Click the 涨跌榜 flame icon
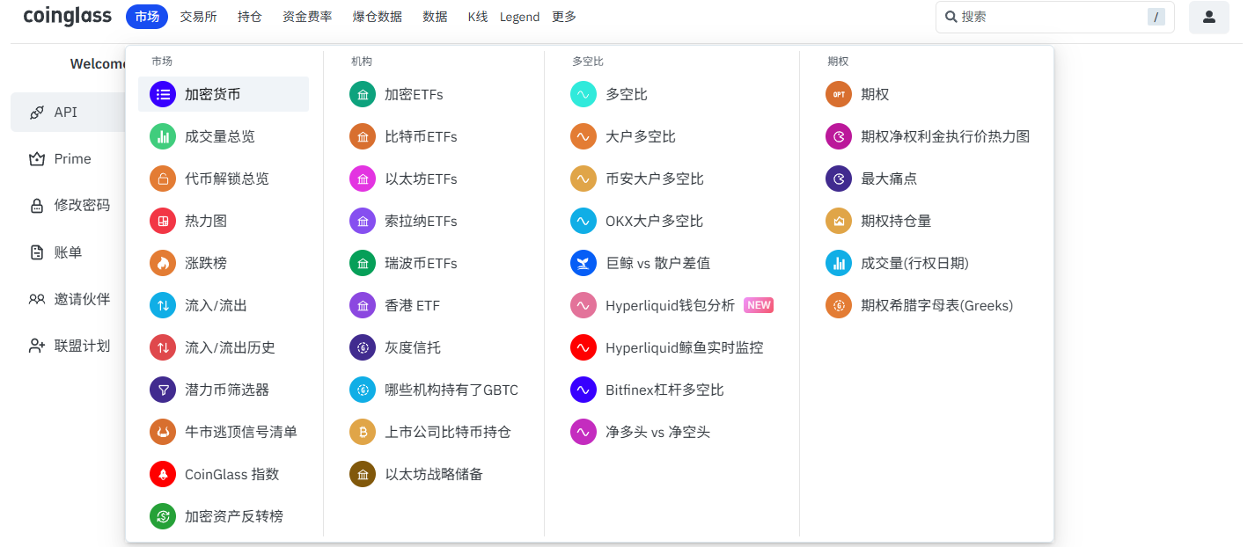The width and height of the screenshot is (1255, 547). click(x=163, y=263)
